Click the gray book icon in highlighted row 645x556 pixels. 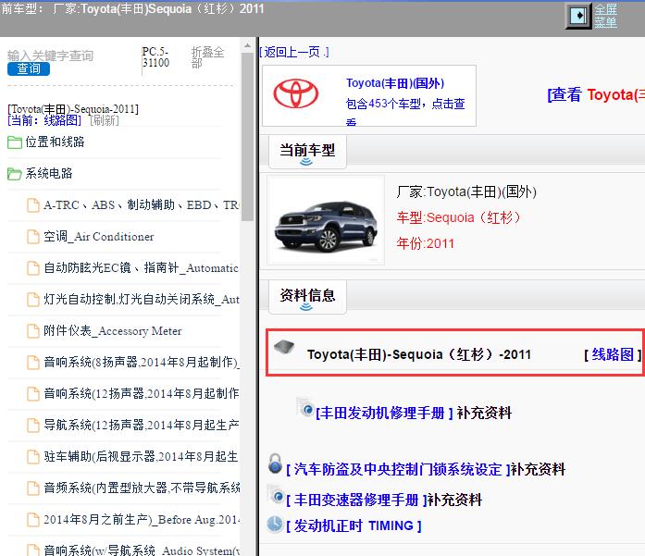coord(284,347)
